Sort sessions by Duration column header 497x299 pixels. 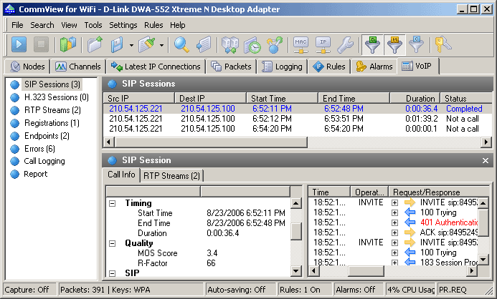pyautogui.click(x=415, y=98)
